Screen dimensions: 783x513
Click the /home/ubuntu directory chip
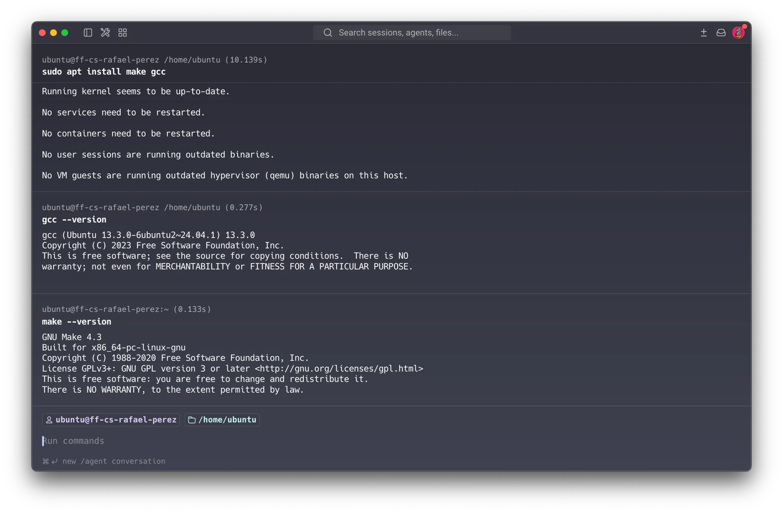coord(222,420)
